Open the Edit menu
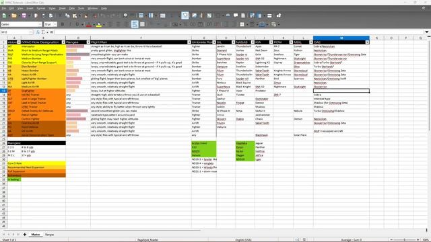Viewport: 431px width, 242px height. pyautogui.click(x=11, y=8)
